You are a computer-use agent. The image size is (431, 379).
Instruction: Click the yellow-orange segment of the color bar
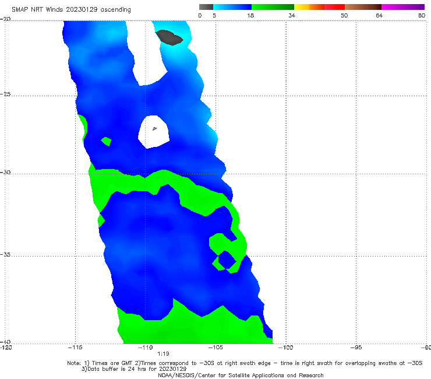309,7
